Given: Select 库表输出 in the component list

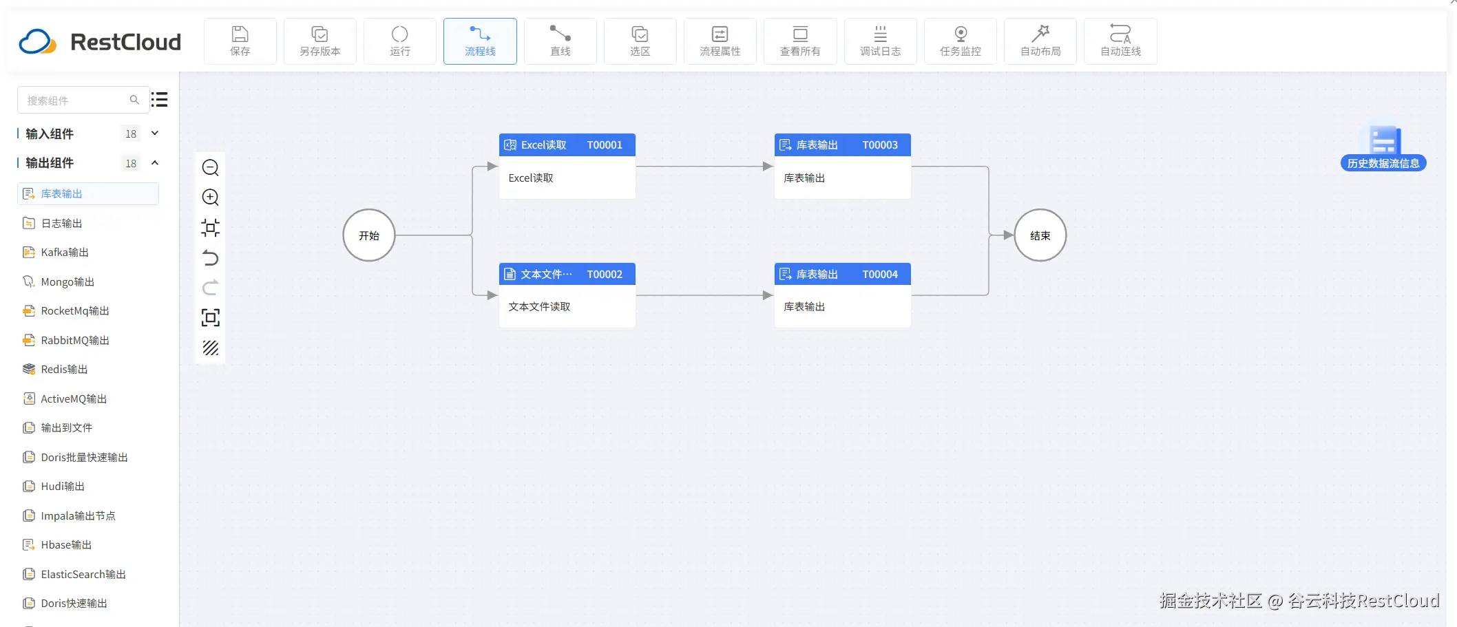Looking at the screenshot, I should tap(88, 193).
